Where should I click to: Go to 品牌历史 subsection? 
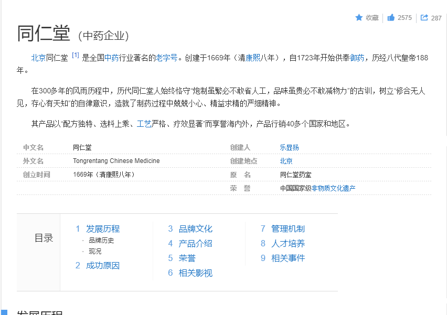click(x=101, y=241)
